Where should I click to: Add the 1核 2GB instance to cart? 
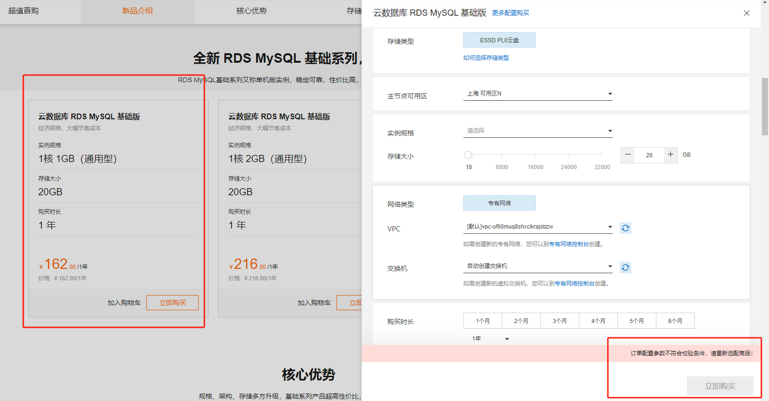314,303
